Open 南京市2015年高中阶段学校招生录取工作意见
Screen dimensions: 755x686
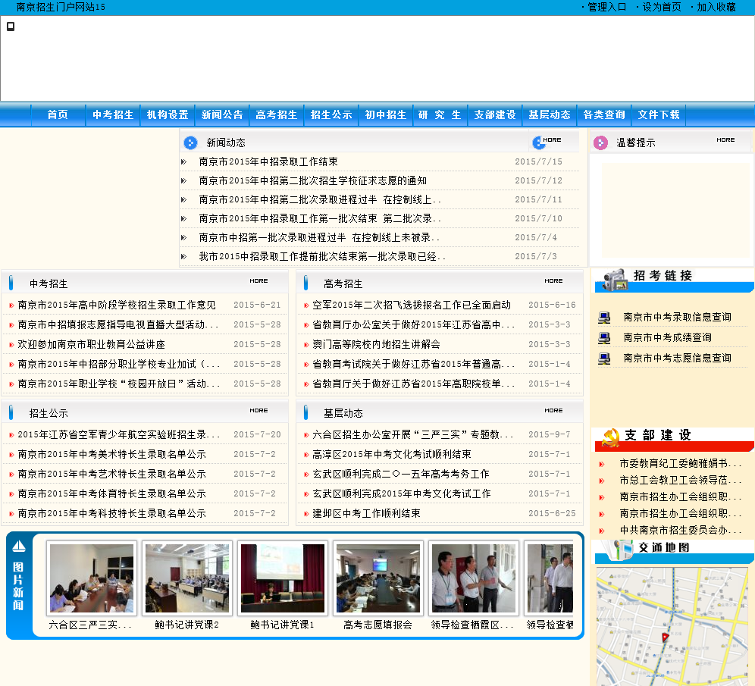click(117, 305)
